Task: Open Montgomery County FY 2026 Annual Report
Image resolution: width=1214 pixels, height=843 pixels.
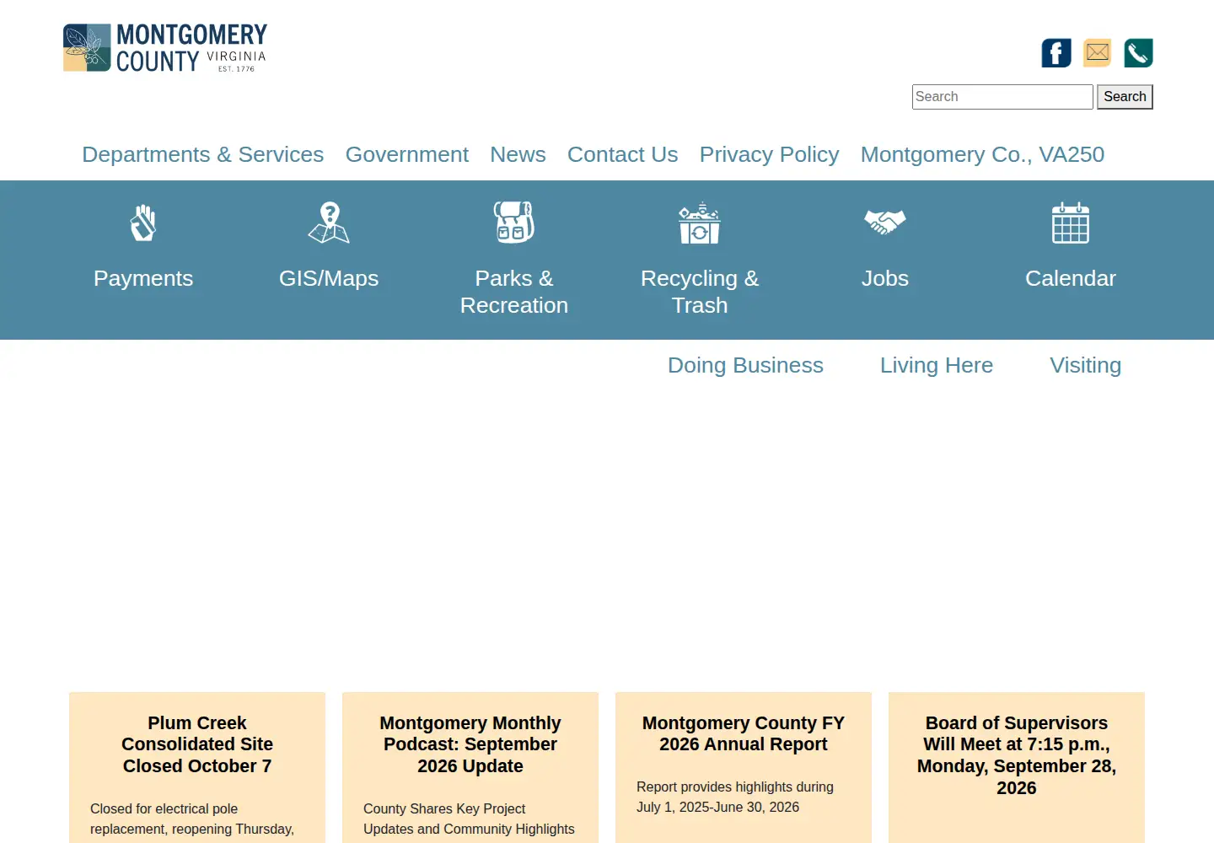Action: (744, 733)
